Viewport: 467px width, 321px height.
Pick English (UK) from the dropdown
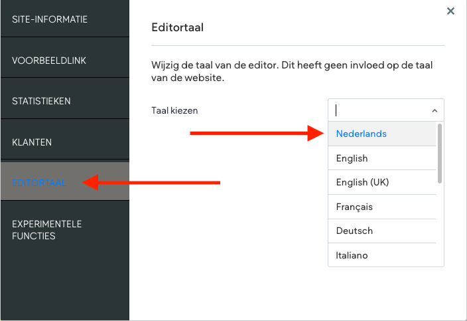tap(362, 183)
